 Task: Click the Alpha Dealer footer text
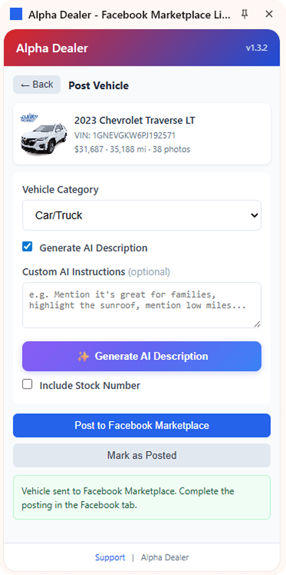165,558
